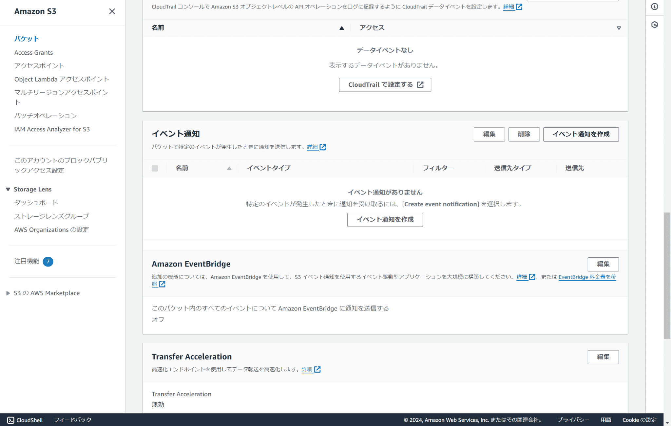671x426 pixels.
Task: Click the sort triangle on the 名前 column
Action: pyautogui.click(x=342, y=28)
